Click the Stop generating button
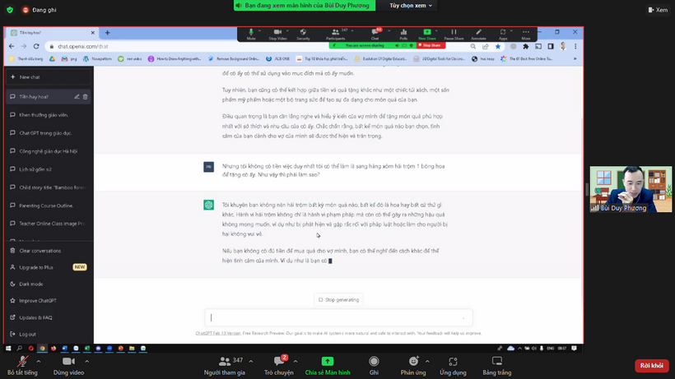Screen dimensions: 675x379 (x=338, y=299)
